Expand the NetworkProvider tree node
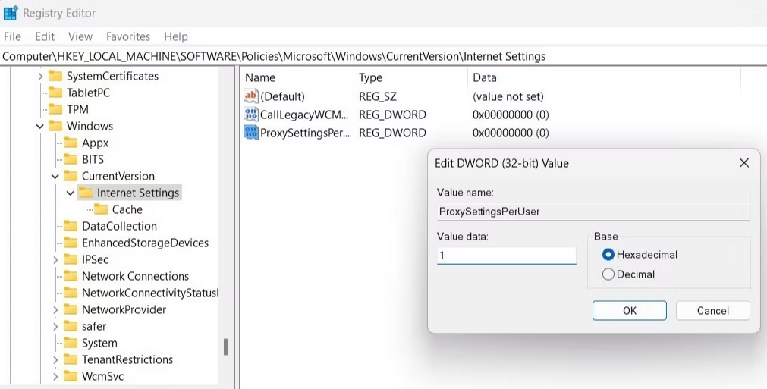 [x=55, y=310]
